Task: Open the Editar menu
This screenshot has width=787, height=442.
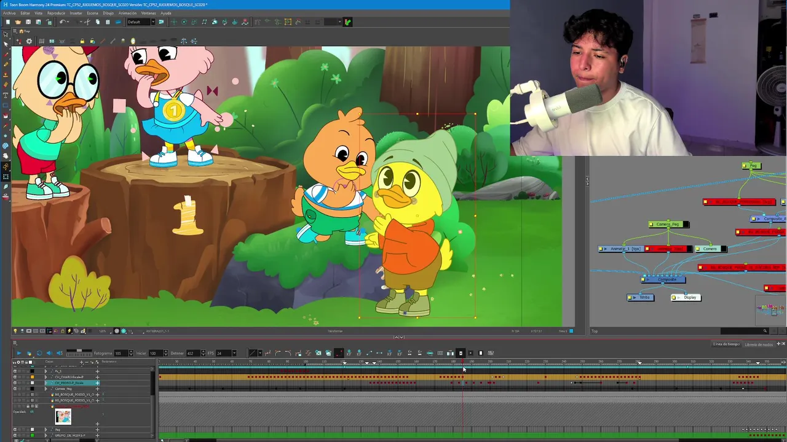Action: pyautogui.click(x=25, y=13)
